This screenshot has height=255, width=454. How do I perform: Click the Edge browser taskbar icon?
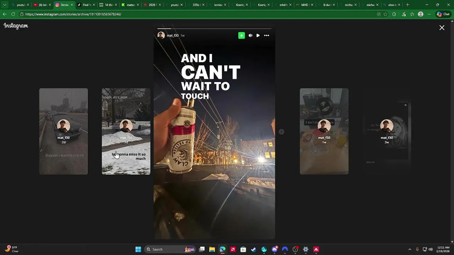(222, 249)
